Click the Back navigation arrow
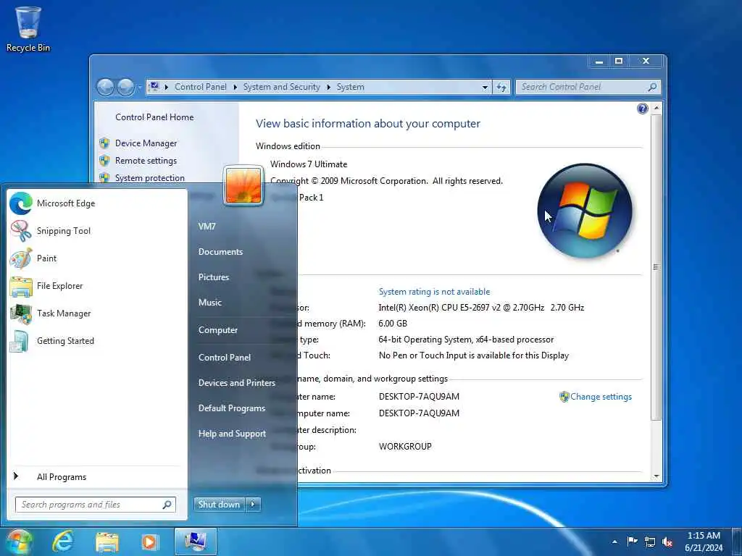Image resolution: width=742 pixels, height=556 pixels. coord(105,87)
